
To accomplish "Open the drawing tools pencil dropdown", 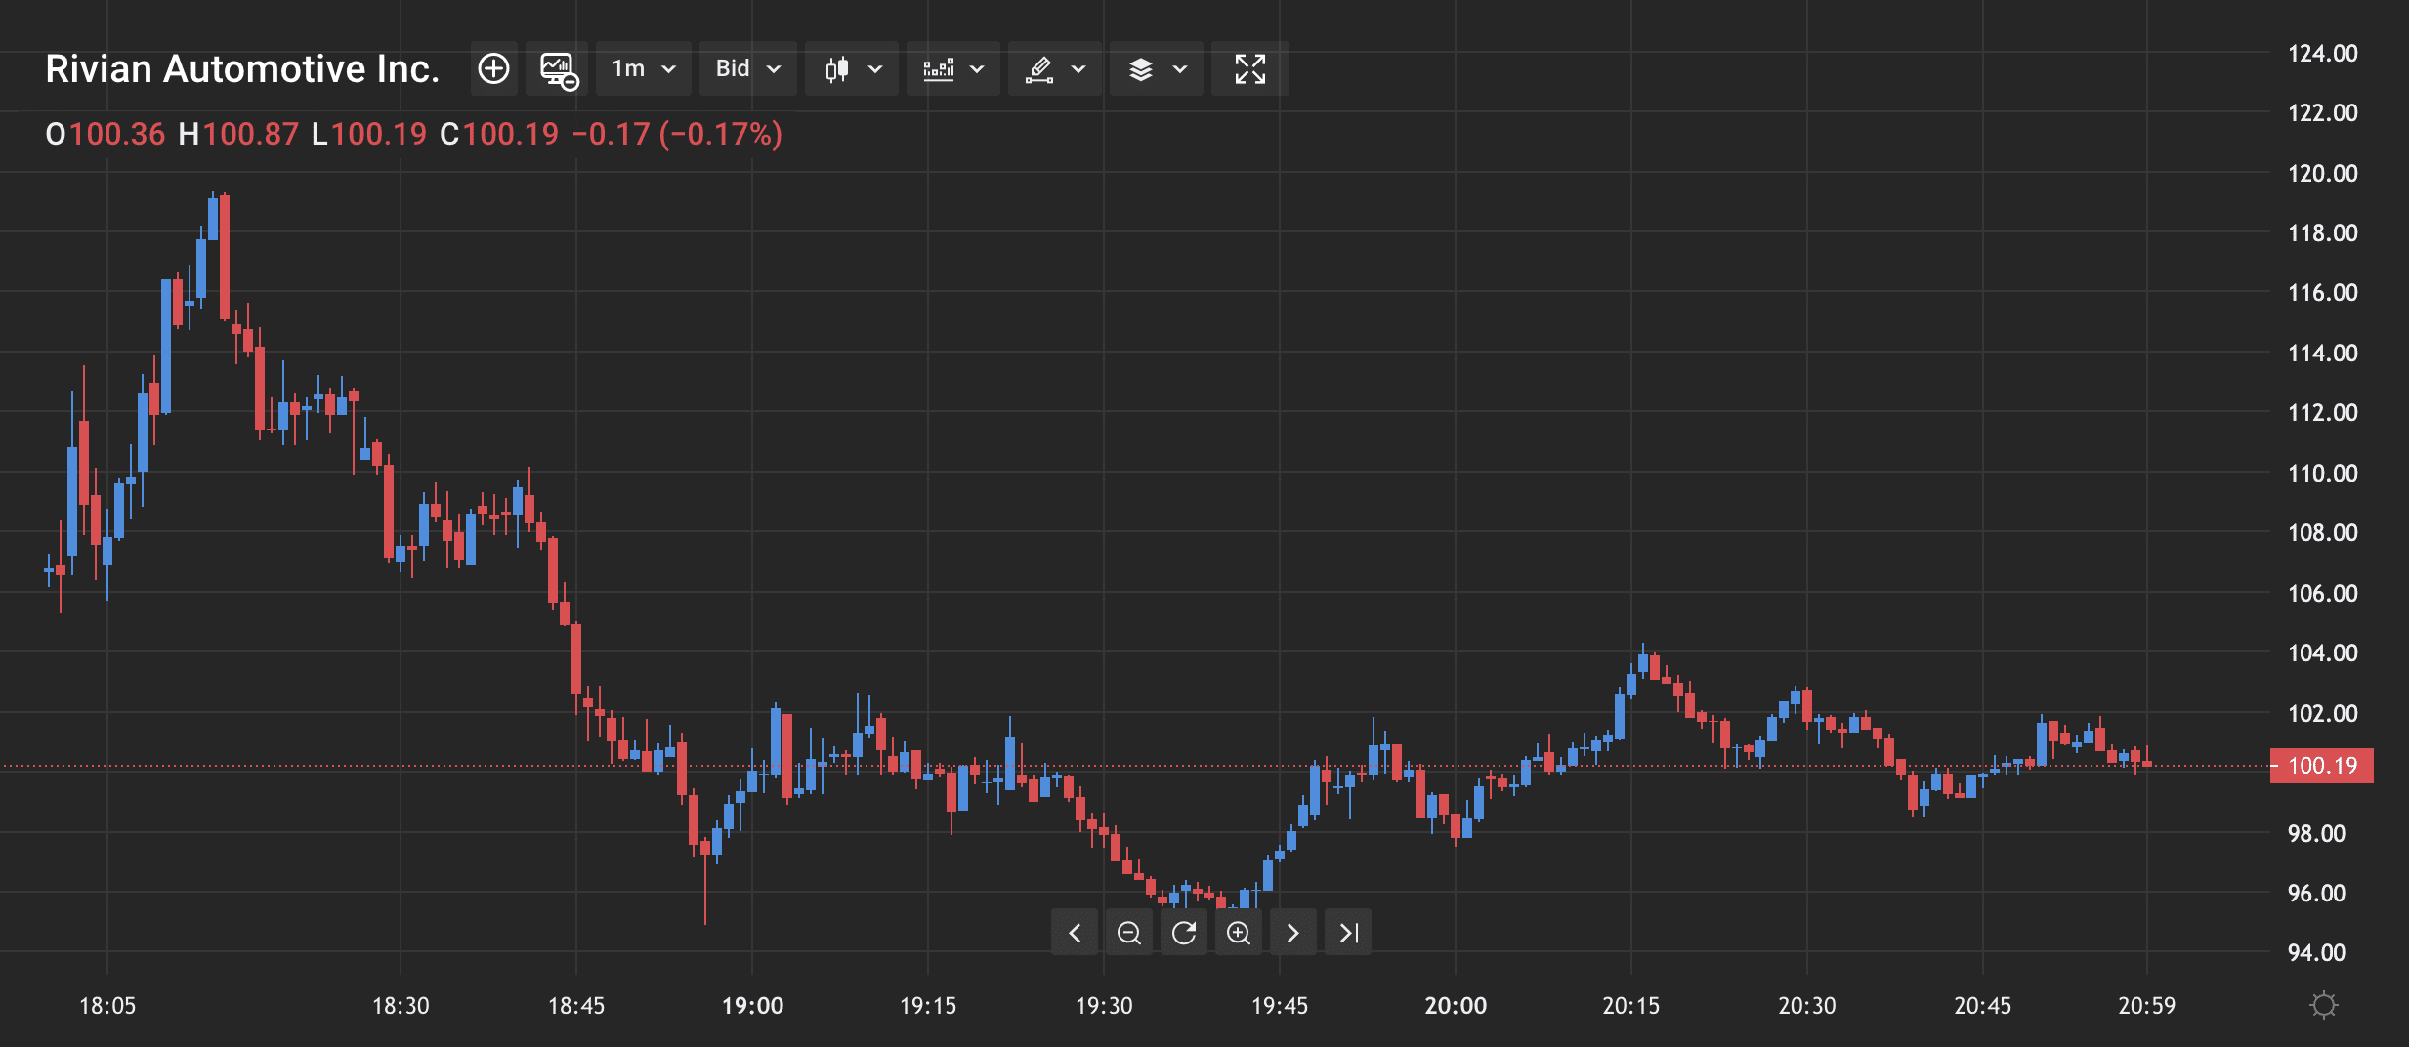I will [x=1055, y=68].
